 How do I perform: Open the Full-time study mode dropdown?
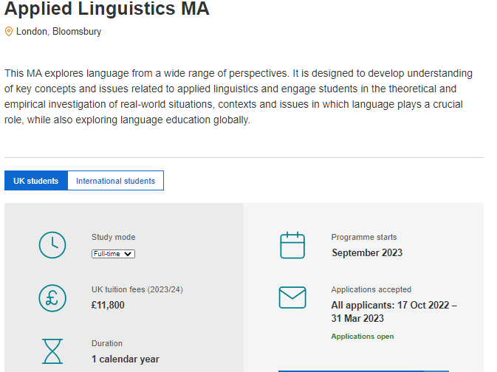click(113, 254)
